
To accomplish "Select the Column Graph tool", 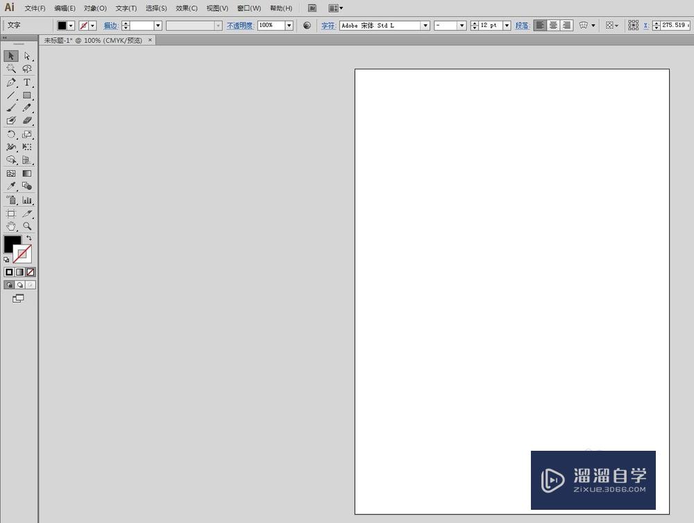I will (27, 200).
